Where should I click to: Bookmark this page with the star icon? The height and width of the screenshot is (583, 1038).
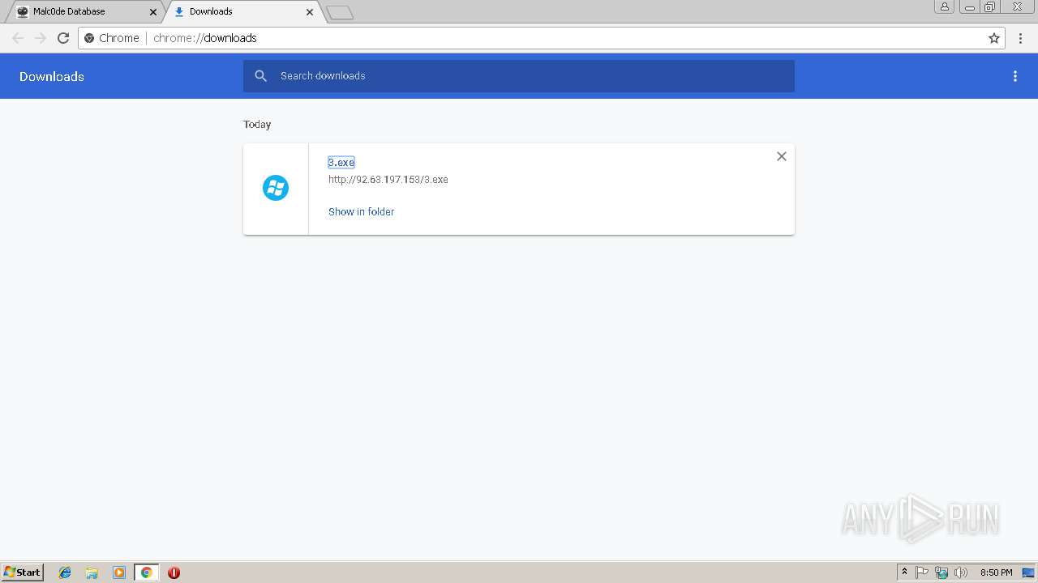point(994,38)
